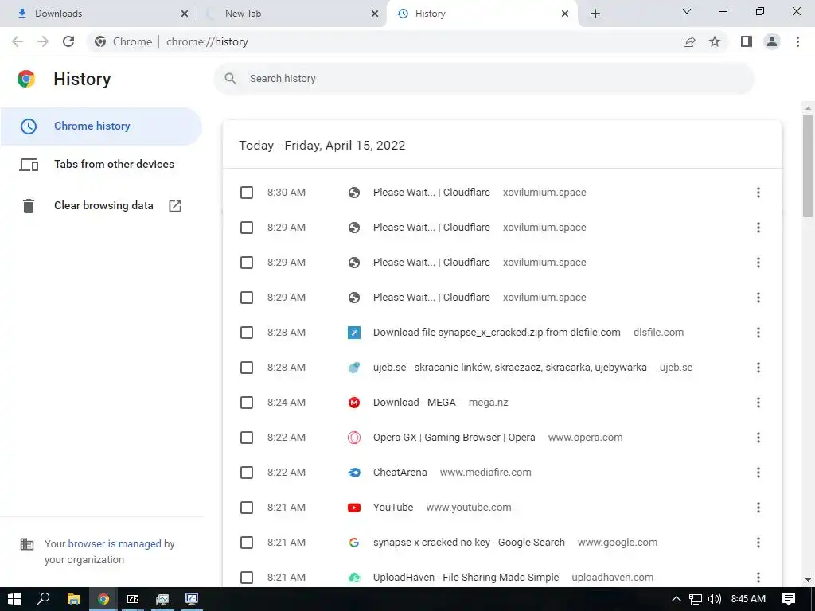Check the 8:30 AM Cloudflare entry checkbox
Image resolution: width=815 pixels, height=611 pixels.
[247, 193]
